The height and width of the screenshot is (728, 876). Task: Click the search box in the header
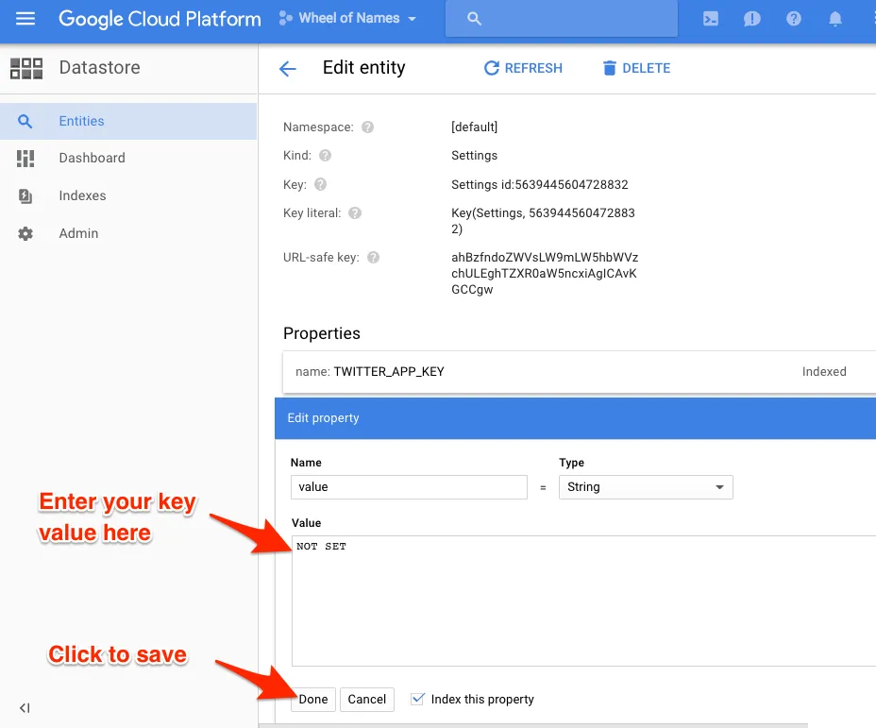tap(561, 19)
